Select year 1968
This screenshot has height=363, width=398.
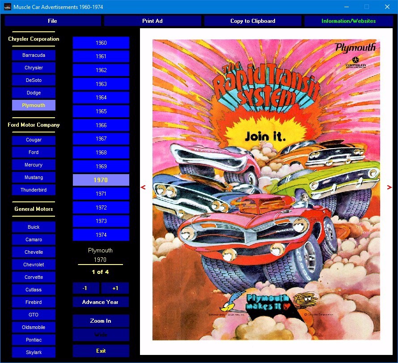click(x=101, y=153)
